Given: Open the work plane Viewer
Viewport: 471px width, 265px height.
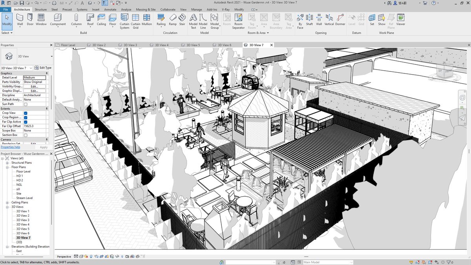Looking at the screenshot, I should (x=400, y=20).
